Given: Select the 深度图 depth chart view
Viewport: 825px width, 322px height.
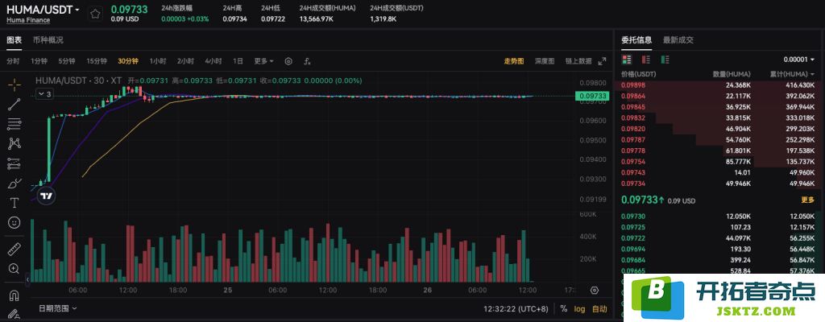Looking at the screenshot, I should click(x=545, y=61).
